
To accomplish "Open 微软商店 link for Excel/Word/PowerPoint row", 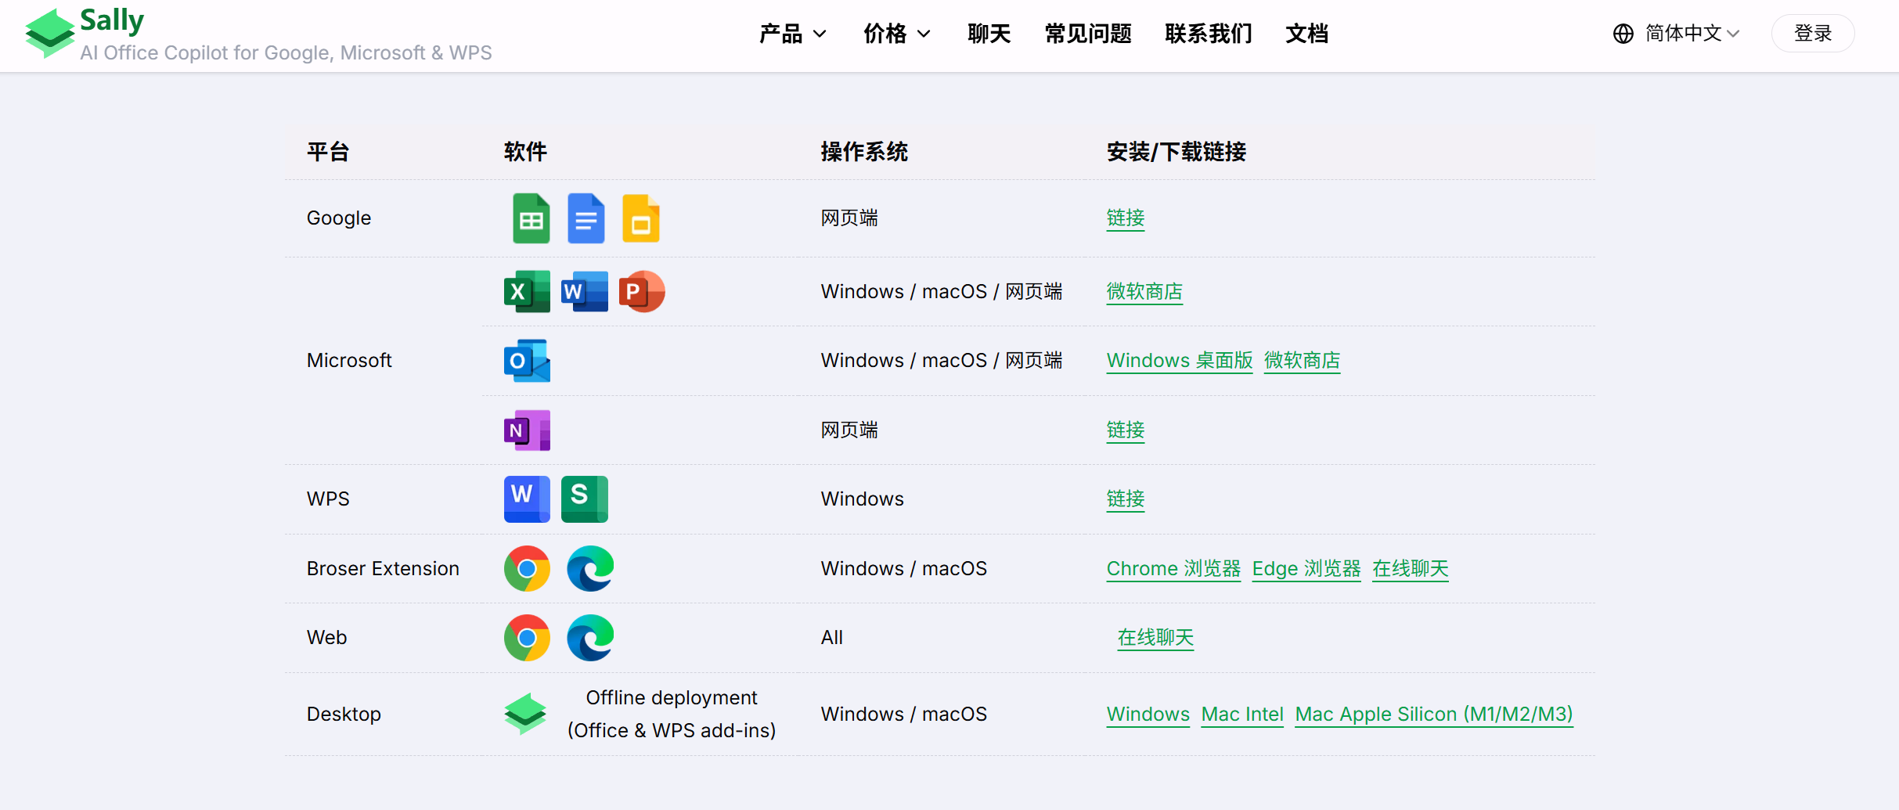I will tap(1144, 292).
